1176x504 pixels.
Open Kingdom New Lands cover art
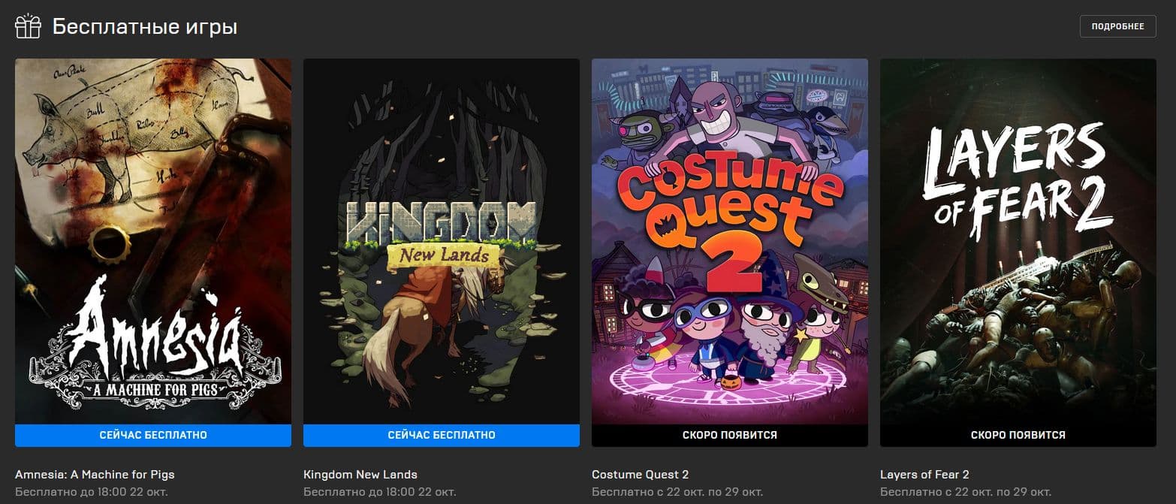pos(442,240)
